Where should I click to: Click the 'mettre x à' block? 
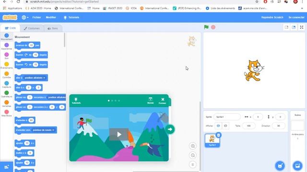pos(24,153)
